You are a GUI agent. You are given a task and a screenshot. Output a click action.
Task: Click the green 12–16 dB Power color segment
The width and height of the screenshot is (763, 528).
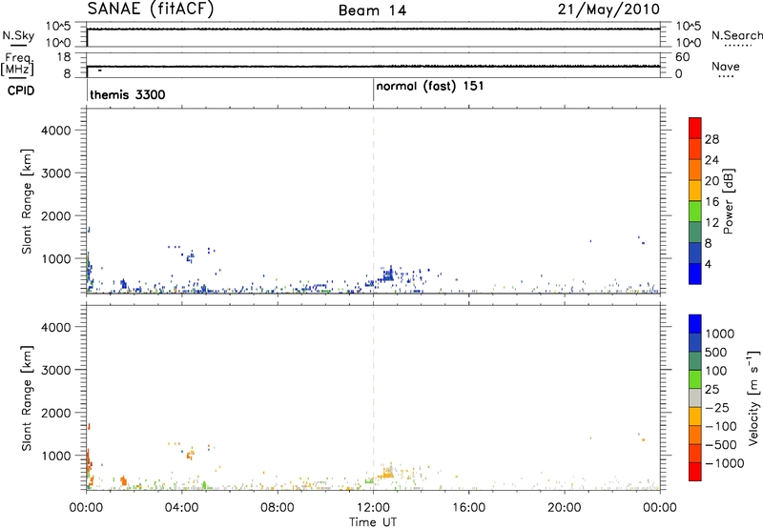click(x=695, y=212)
